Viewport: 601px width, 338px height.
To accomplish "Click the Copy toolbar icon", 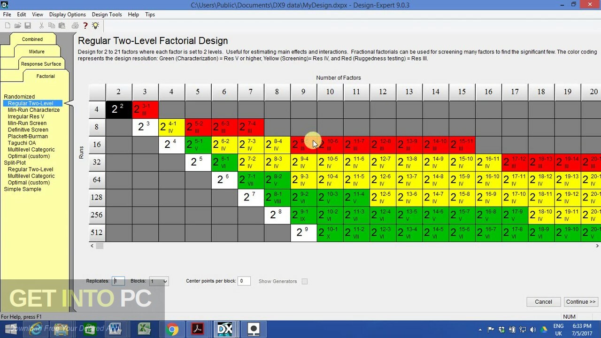I will (x=52, y=25).
